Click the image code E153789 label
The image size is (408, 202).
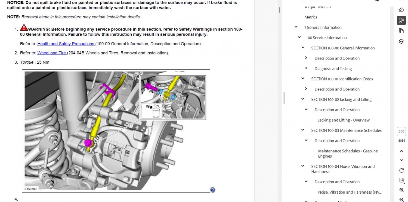pyautogui.click(x=30, y=189)
